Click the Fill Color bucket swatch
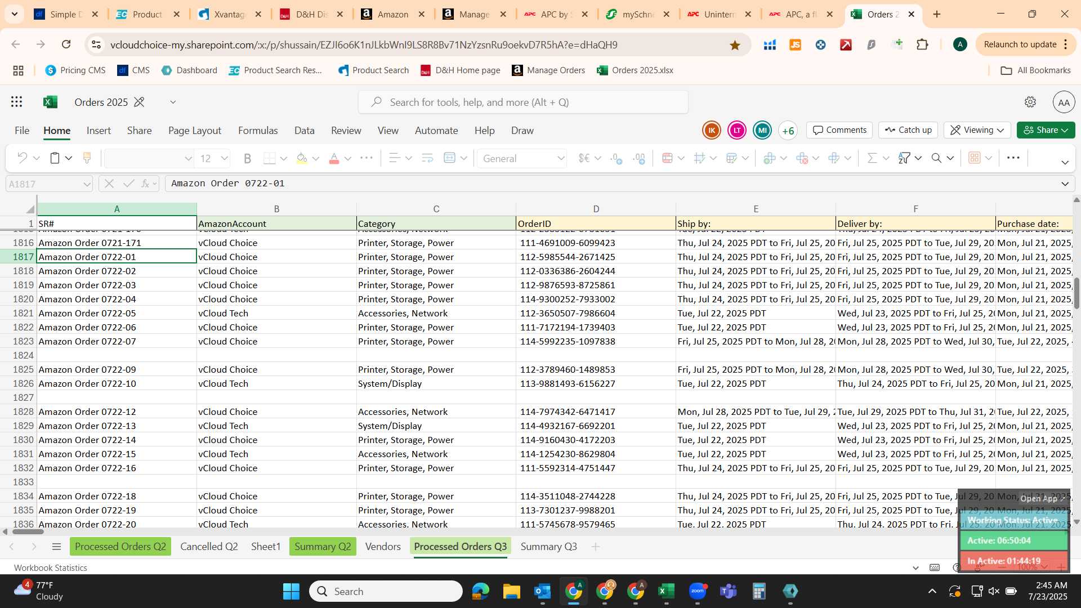1081x608 pixels. [x=302, y=158]
